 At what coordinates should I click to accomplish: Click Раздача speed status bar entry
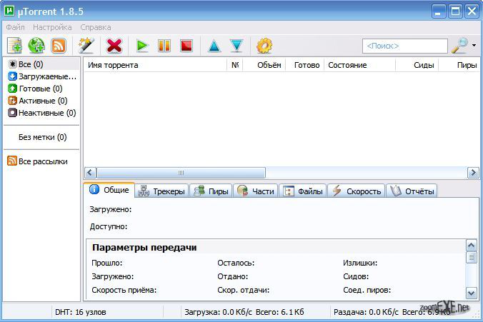coord(392,312)
